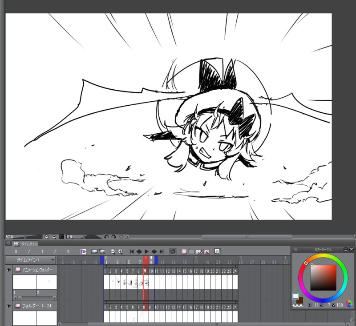Click the アニメーションフォルダー track folder icon

[18, 270]
